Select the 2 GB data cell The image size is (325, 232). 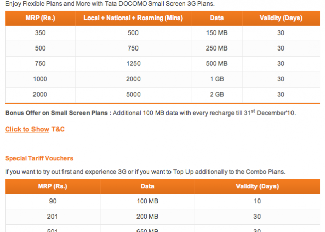217,95
